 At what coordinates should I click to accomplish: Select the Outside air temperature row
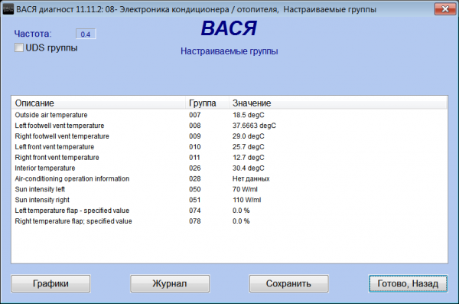pos(229,115)
